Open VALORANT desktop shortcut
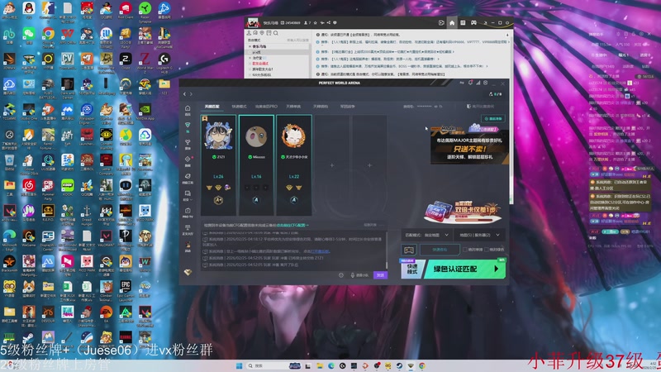 coord(107,238)
